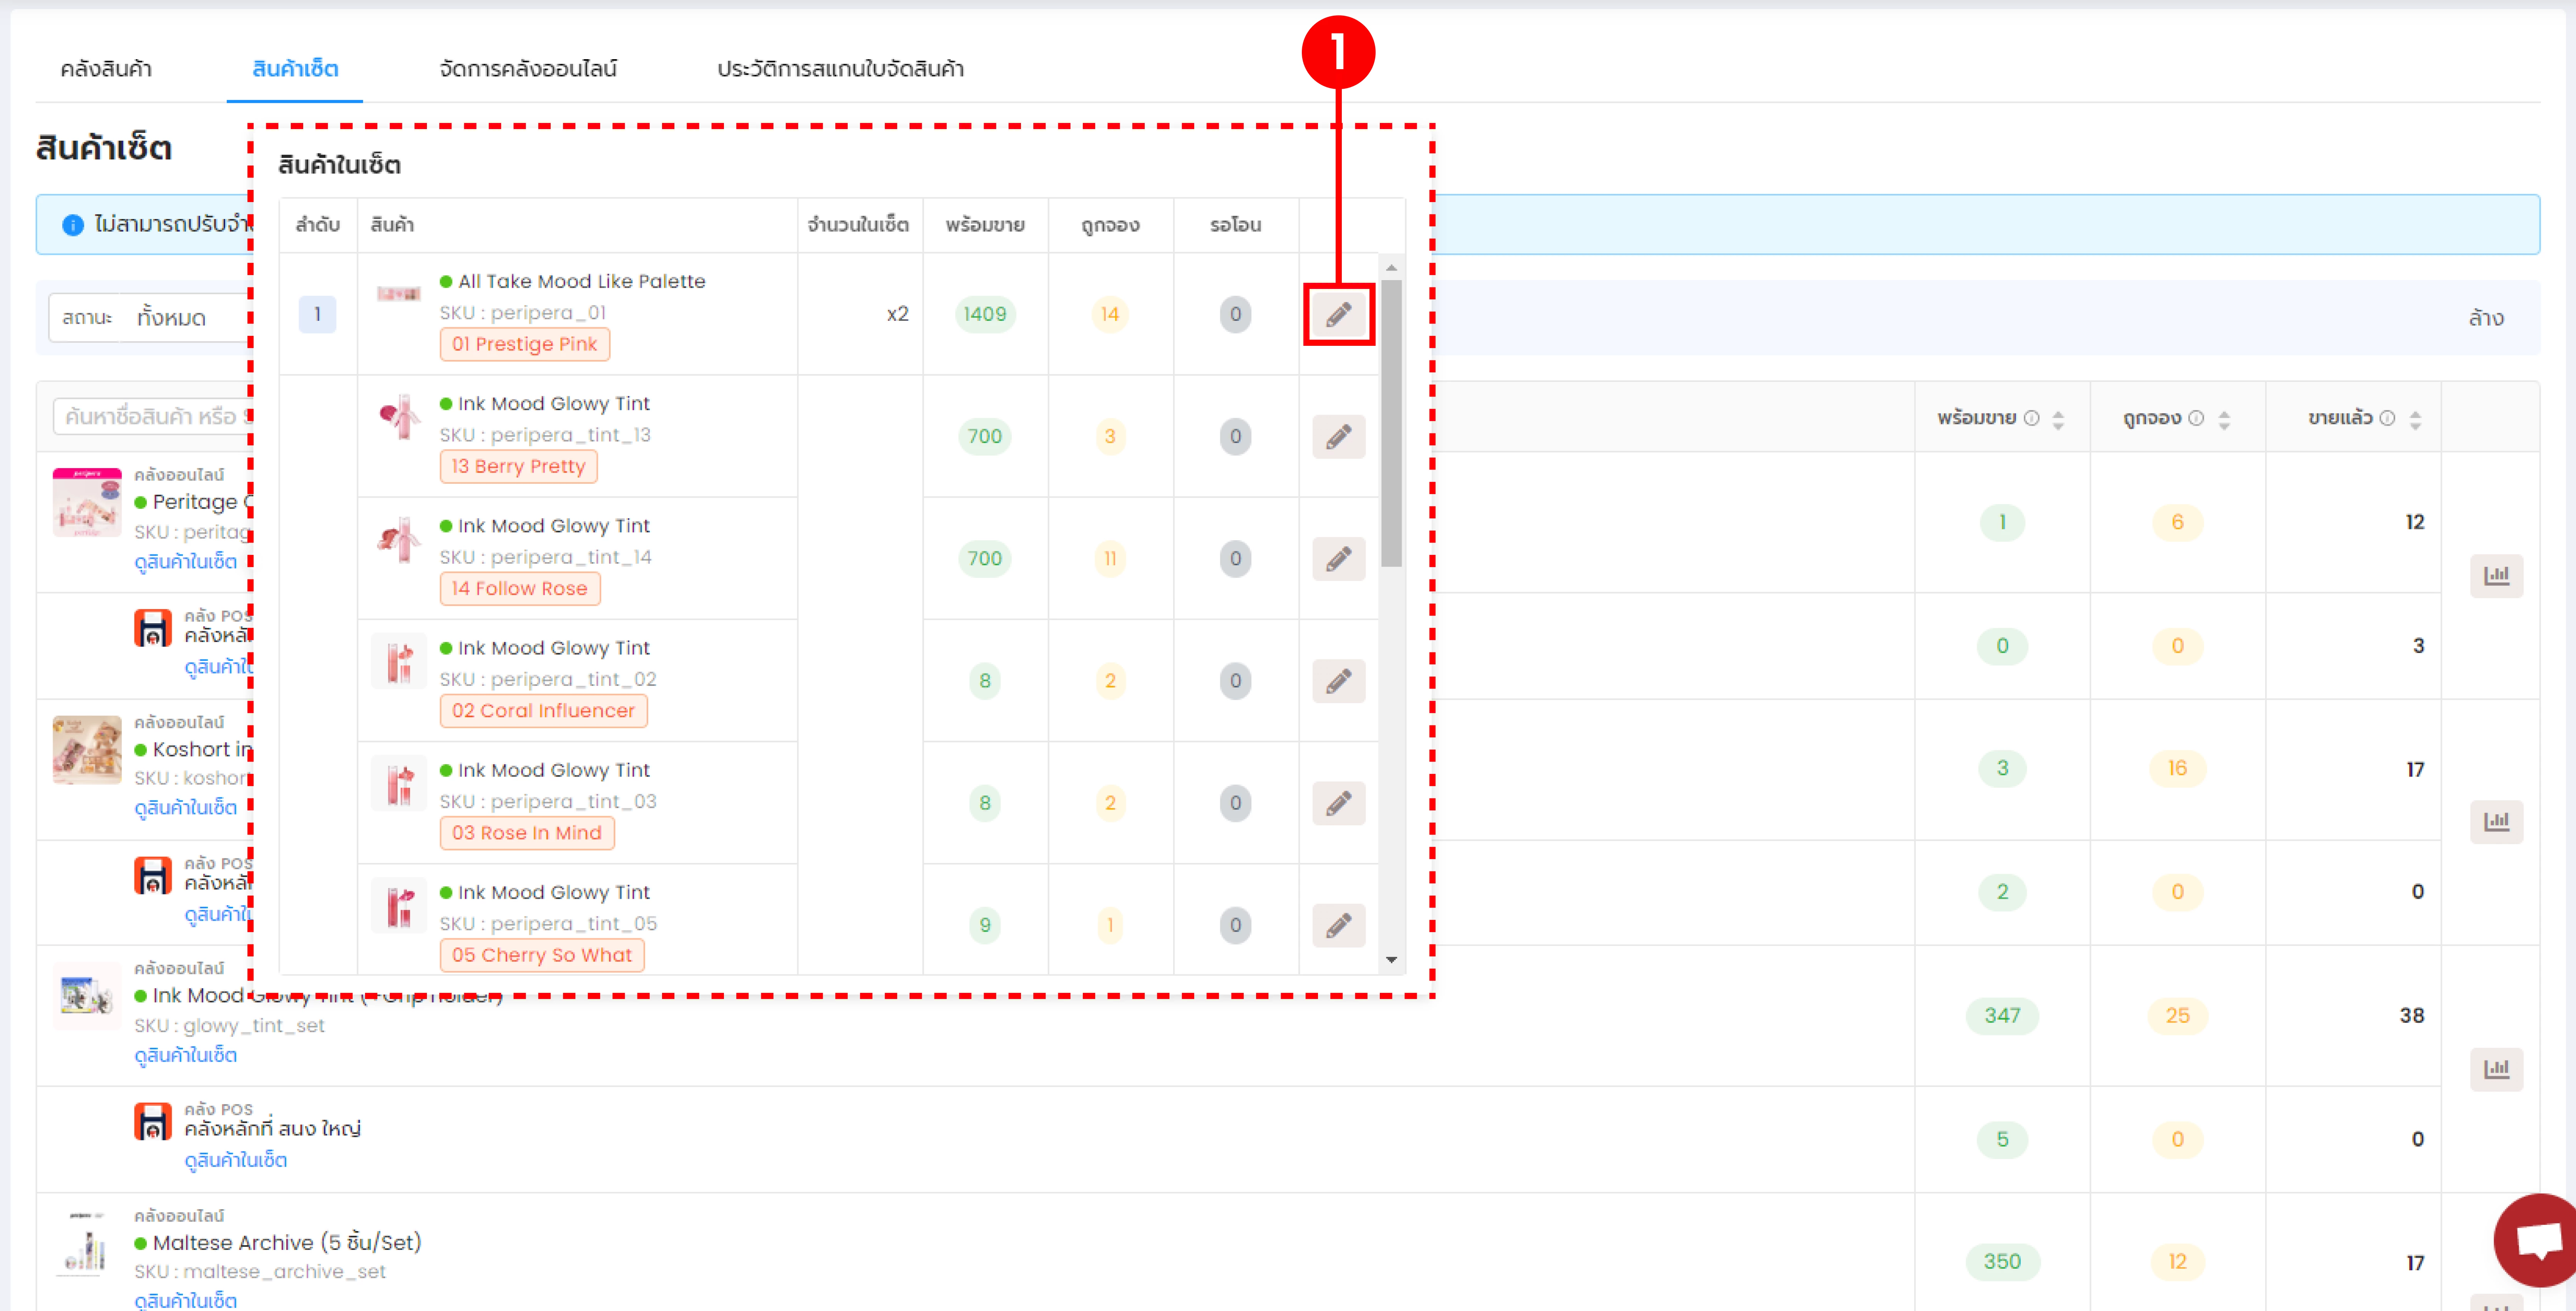Click thumbnail of All Take Mood Like Palette
The height and width of the screenshot is (1311, 2576).
tap(399, 293)
